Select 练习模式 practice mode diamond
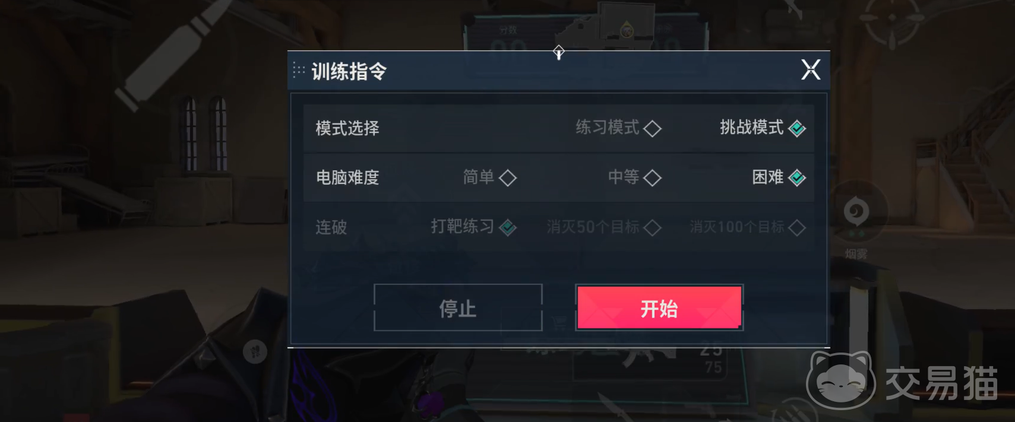 [652, 128]
